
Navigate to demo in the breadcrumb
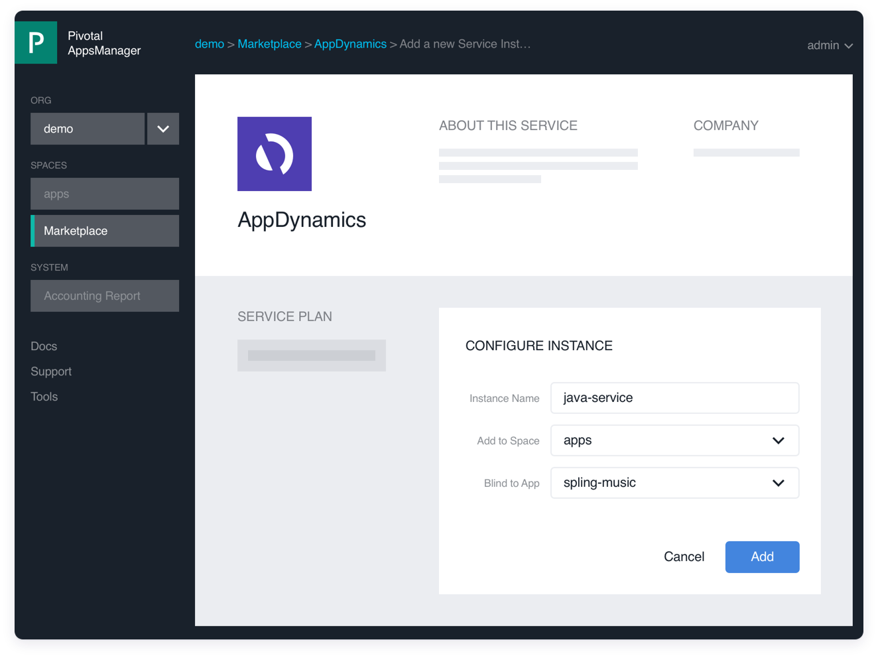point(210,44)
